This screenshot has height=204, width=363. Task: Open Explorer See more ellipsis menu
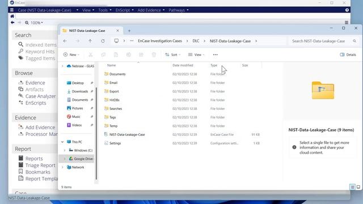click(215, 55)
